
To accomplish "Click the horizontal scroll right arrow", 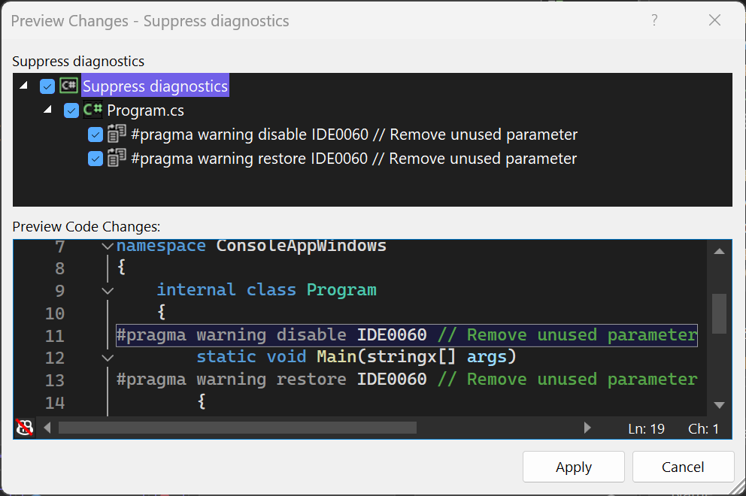I will pyautogui.click(x=587, y=428).
